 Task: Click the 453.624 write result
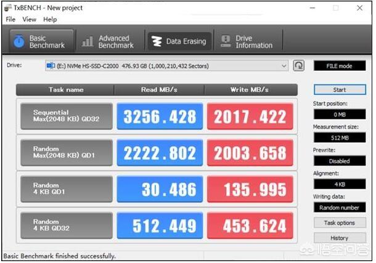(250, 225)
